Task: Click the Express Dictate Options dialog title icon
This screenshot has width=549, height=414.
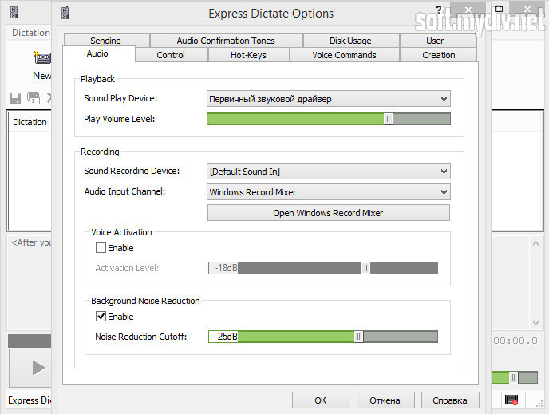Action: tap(65, 13)
